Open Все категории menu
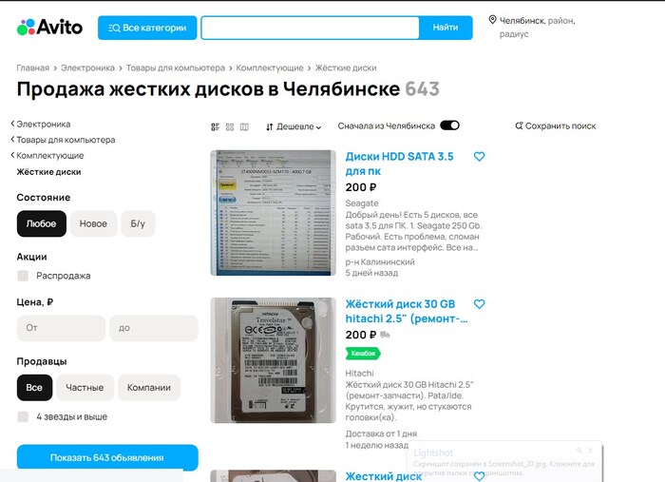This screenshot has height=482, width=665. 147,28
